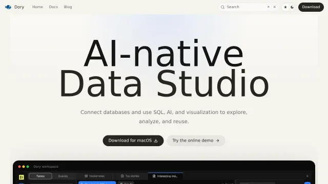
Task: Click Try the online demo button
Action: tap(196, 141)
